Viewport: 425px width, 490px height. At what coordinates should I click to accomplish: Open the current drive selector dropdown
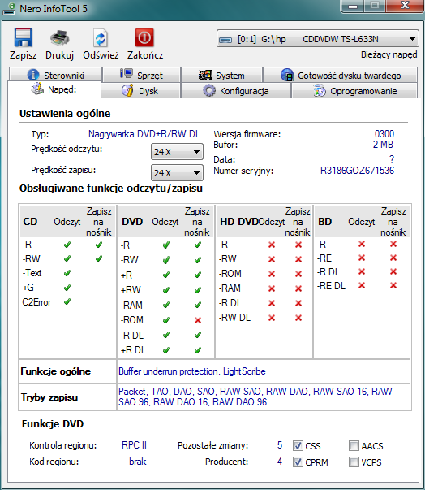tap(318, 39)
